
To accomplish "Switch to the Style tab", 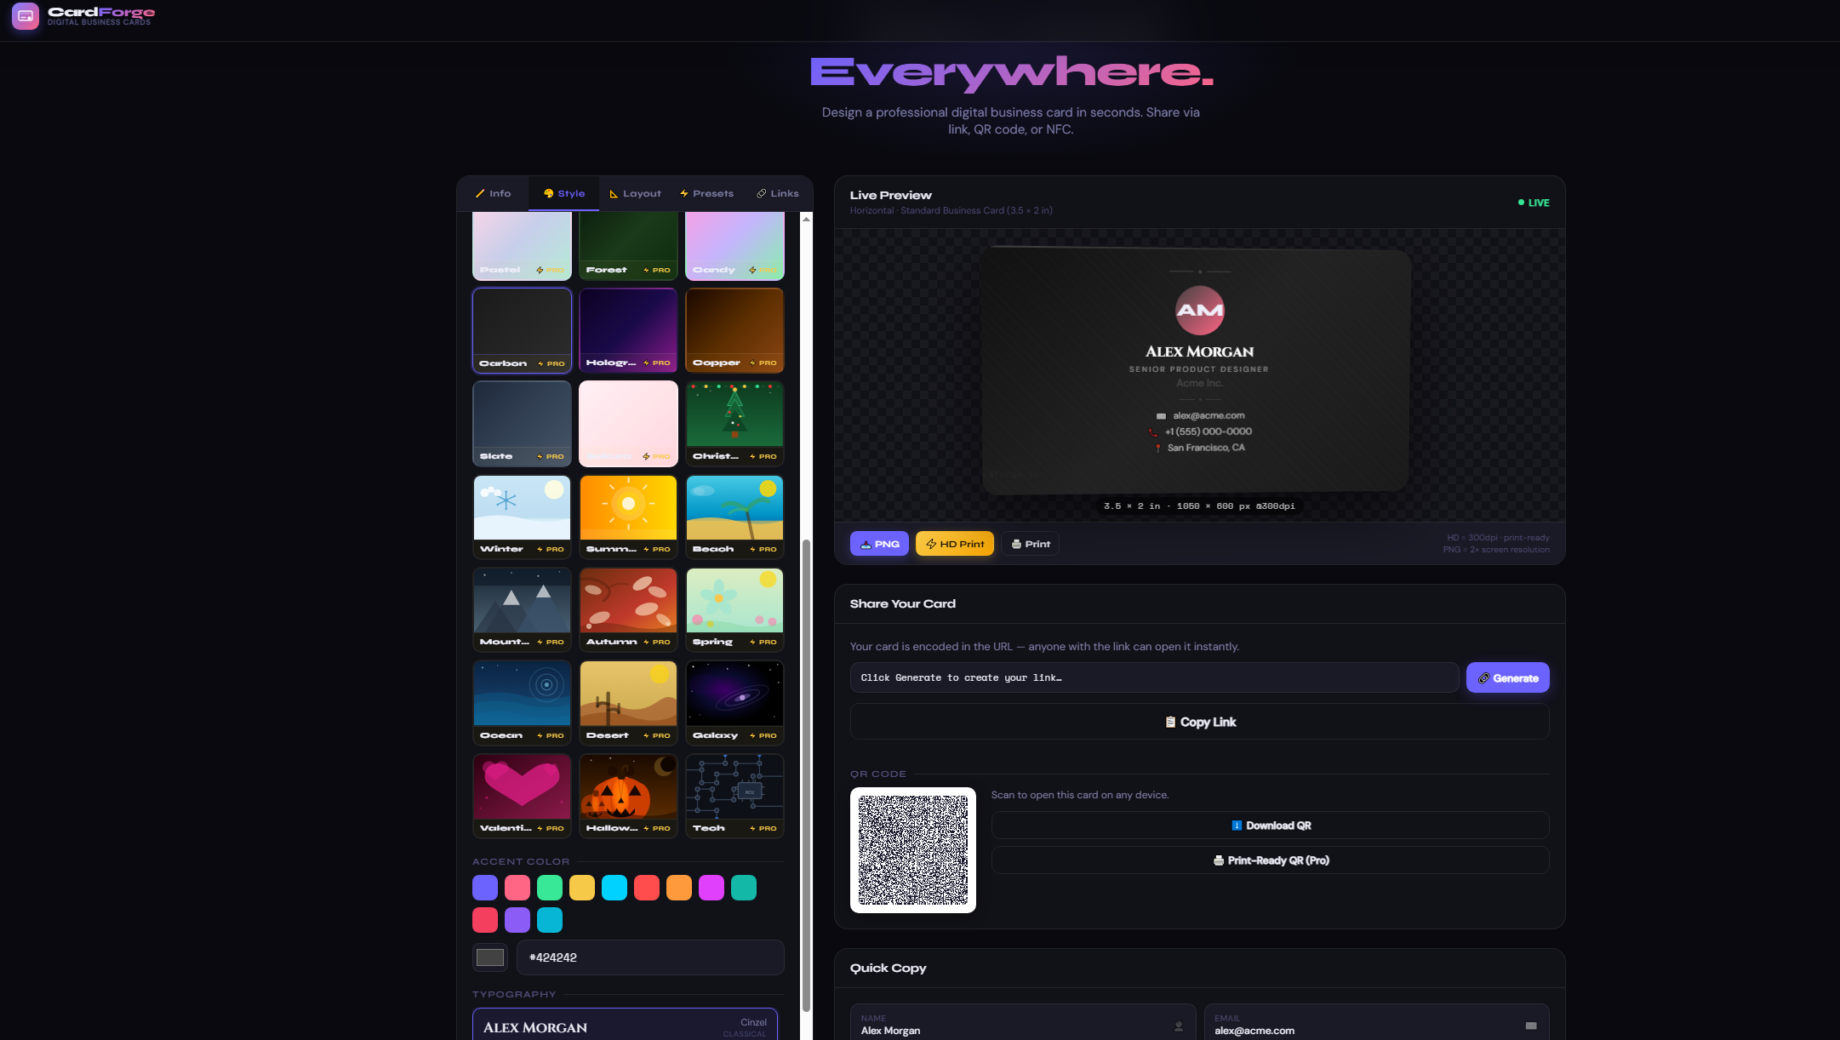I will (563, 193).
